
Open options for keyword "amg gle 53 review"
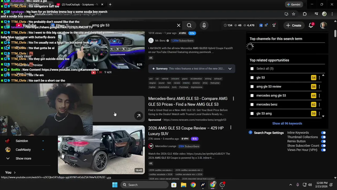coord(319,87)
